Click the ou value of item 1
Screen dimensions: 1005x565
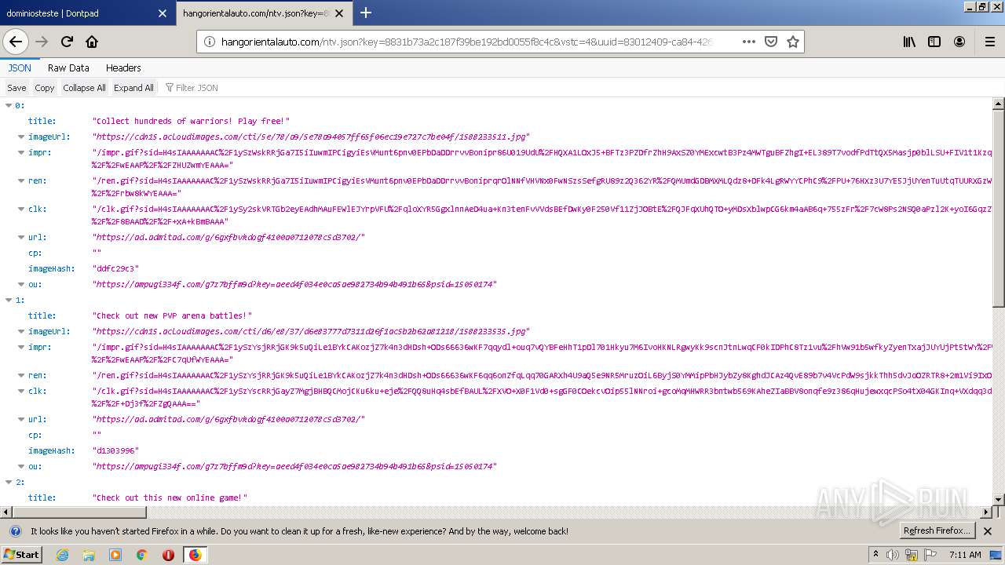pyautogui.click(x=294, y=466)
